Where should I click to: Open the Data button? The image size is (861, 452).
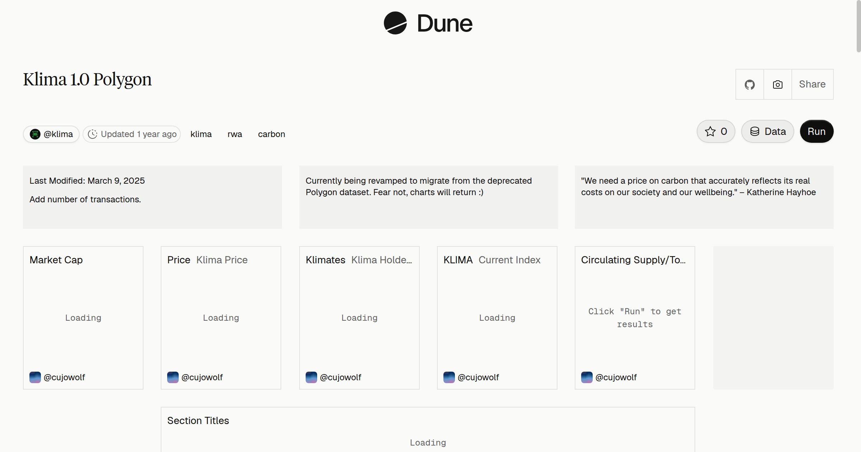pos(767,131)
